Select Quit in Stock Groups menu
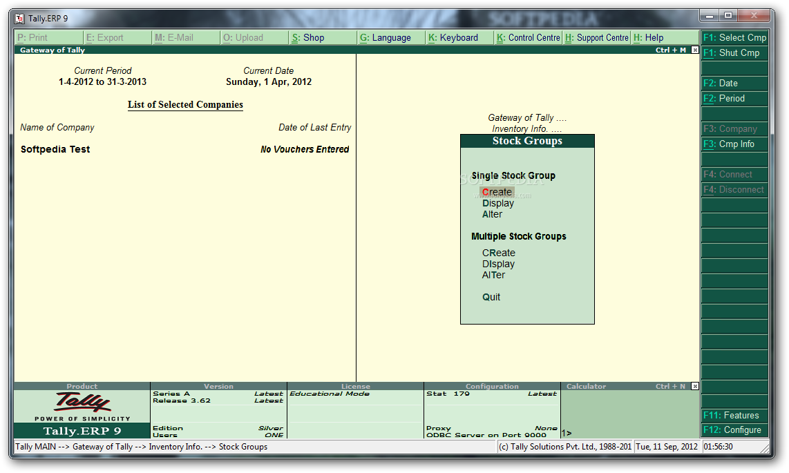 click(x=491, y=297)
